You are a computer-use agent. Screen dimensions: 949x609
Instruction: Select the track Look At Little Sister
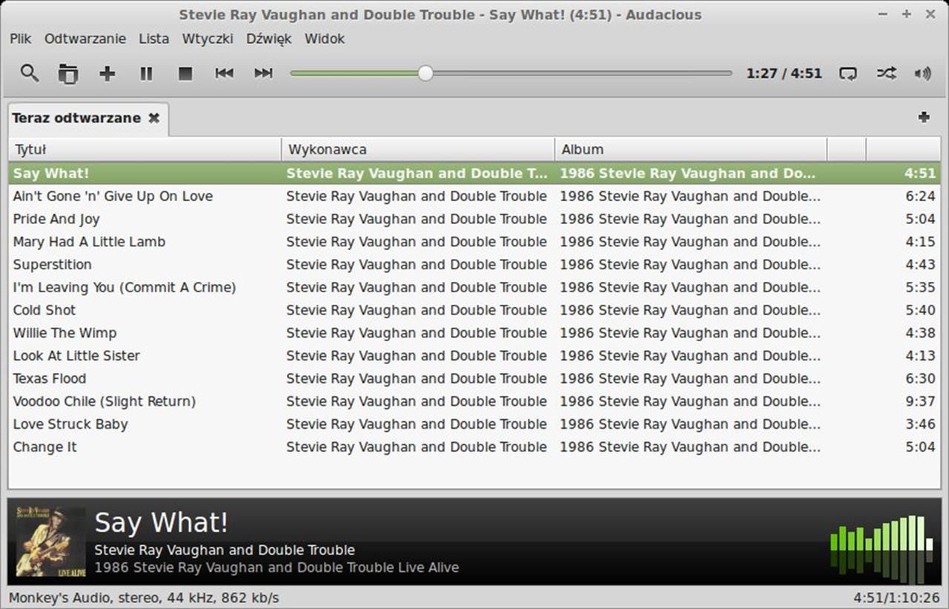(474, 356)
